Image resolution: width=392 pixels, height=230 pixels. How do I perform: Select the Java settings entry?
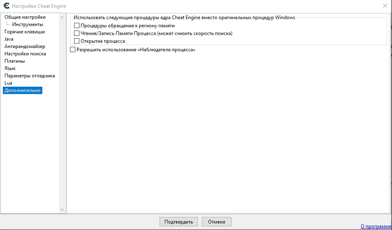coord(9,39)
